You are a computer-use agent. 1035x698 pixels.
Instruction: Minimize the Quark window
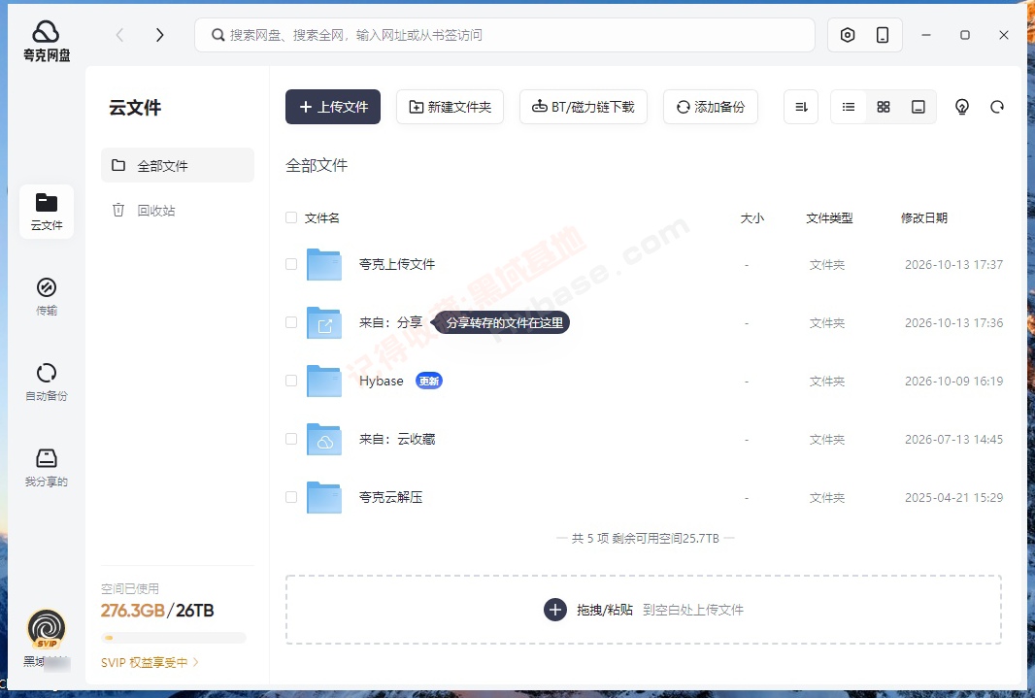926,35
